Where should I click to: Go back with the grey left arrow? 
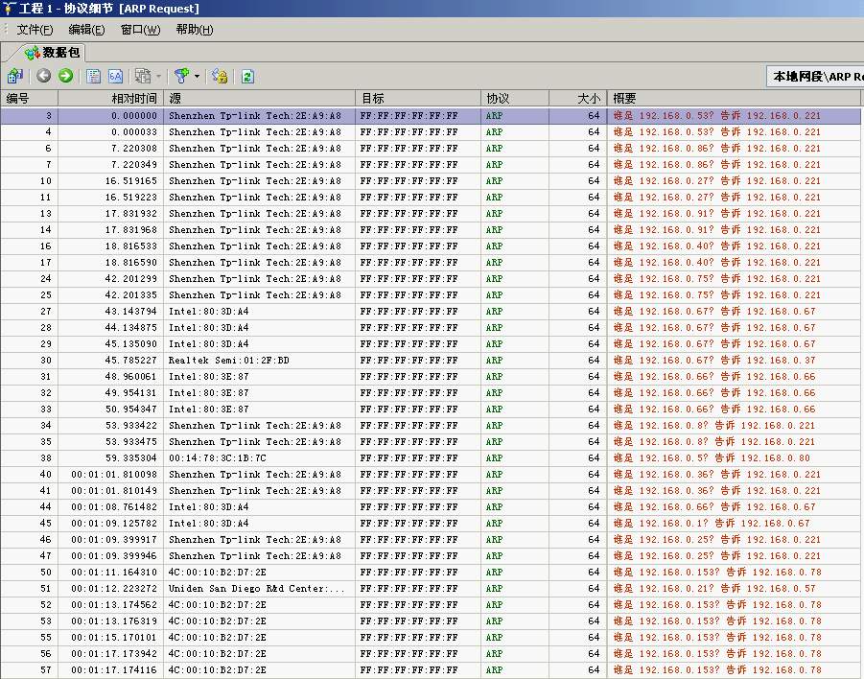(x=44, y=76)
